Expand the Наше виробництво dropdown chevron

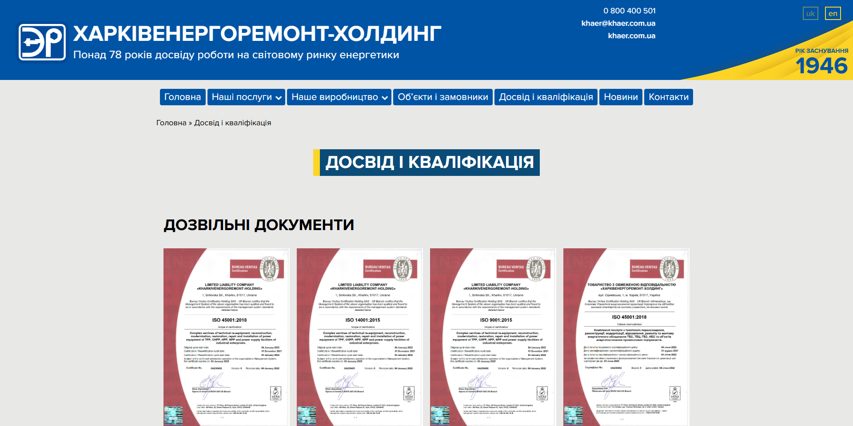click(x=385, y=98)
